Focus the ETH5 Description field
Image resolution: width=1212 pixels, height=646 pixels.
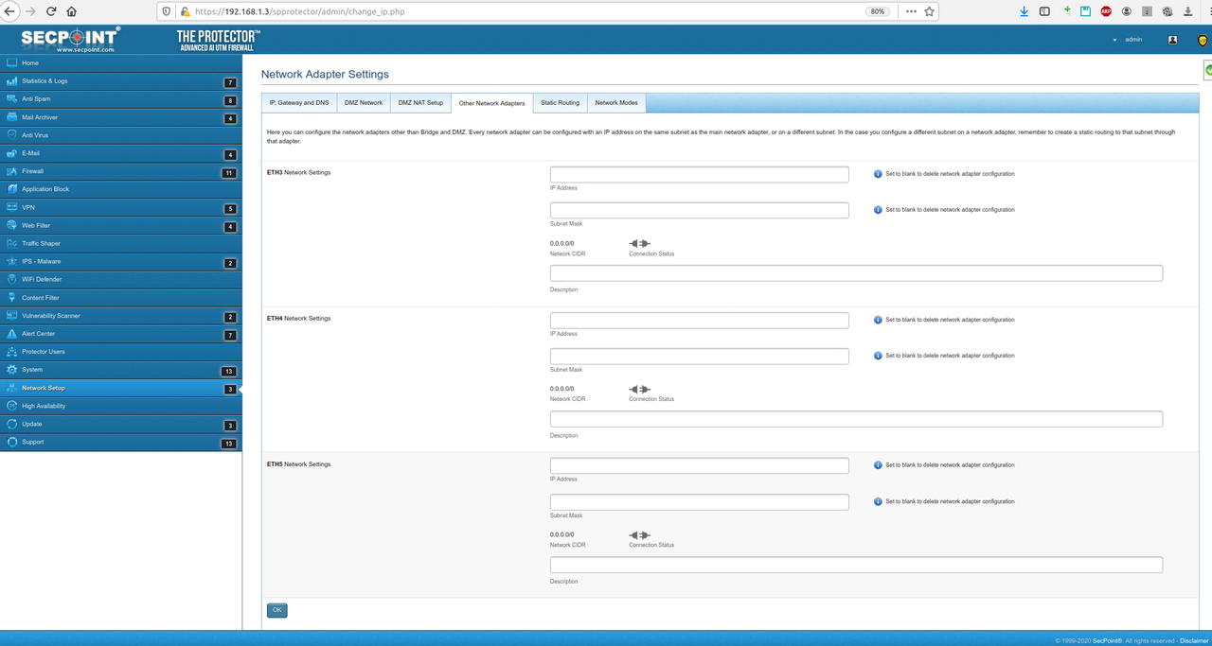(856, 565)
